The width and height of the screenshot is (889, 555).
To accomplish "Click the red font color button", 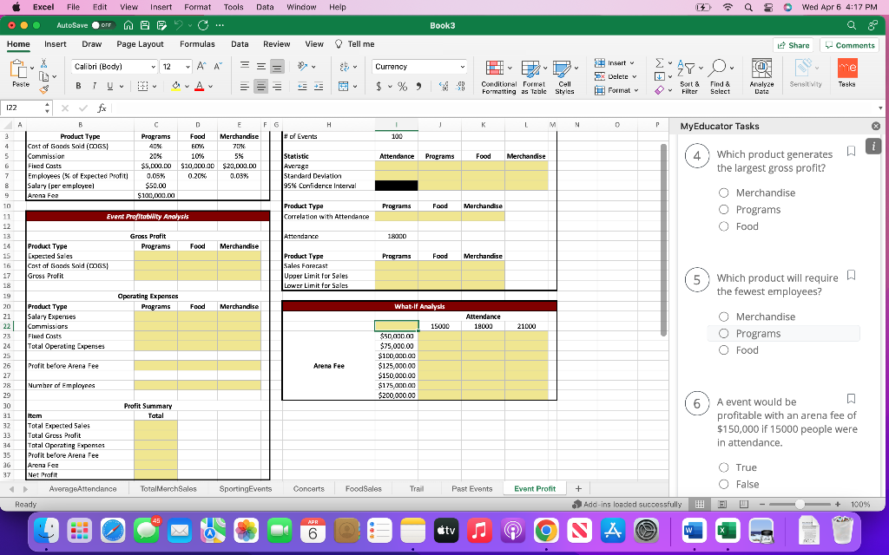I will (x=199, y=87).
